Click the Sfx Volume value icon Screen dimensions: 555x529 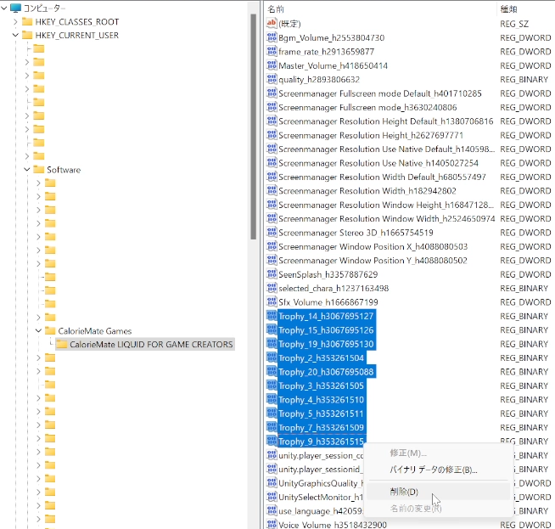pos(272,301)
